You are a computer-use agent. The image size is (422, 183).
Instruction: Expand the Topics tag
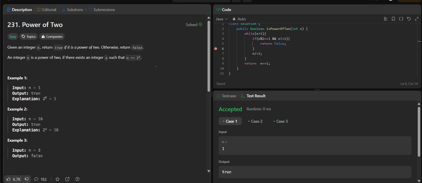click(x=28, y=36)
